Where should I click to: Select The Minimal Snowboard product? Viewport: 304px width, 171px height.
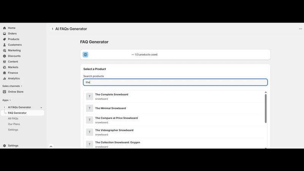174,108
